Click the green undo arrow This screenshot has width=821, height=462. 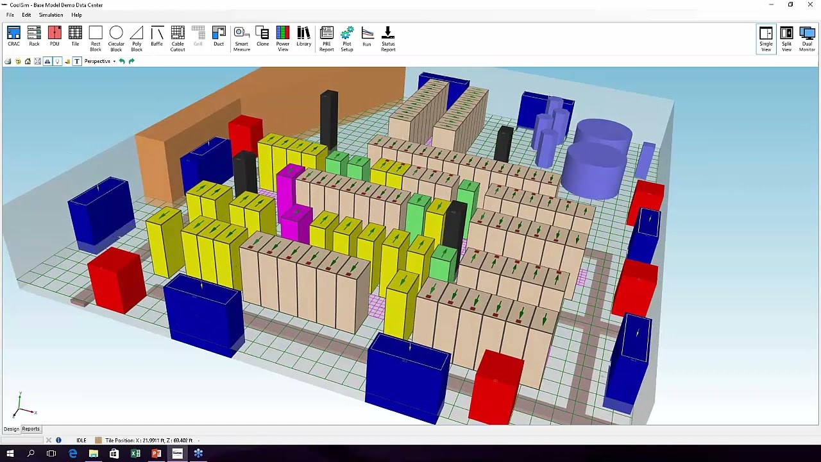(122, 61)
